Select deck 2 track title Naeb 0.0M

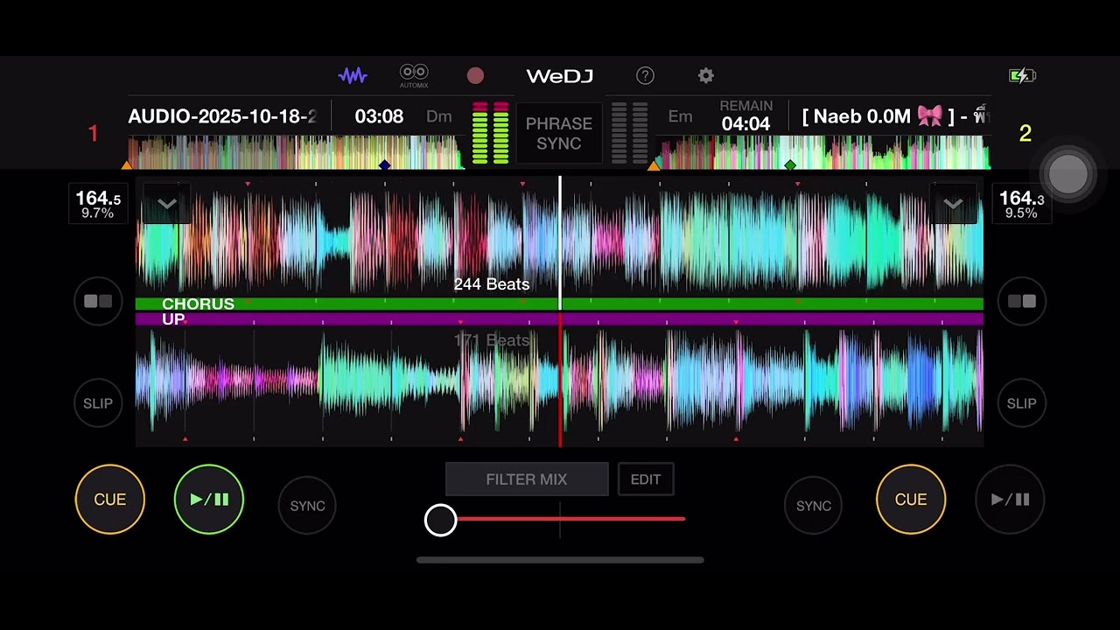tap(895, 116)
